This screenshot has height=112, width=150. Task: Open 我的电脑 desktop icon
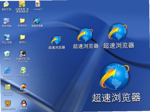click(6, 21)
